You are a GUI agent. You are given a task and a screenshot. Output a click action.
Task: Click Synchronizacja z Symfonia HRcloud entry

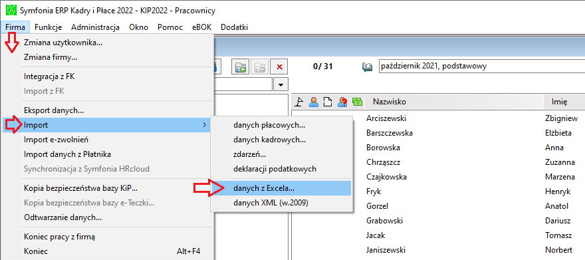(x=108, y=169)
